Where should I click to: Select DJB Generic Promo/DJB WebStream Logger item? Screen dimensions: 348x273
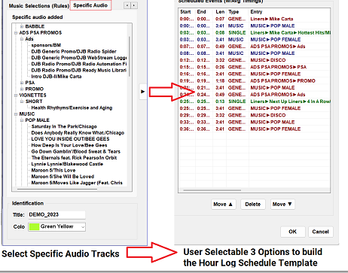pos(79,58)
